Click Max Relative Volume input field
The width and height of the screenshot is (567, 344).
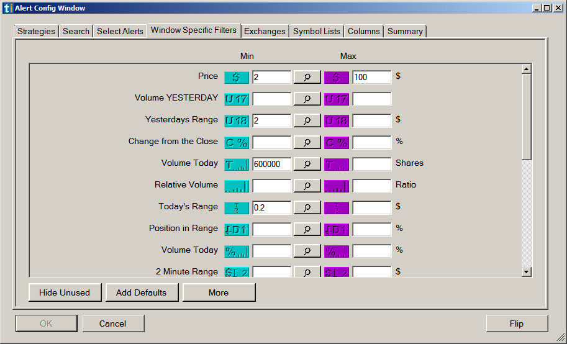point(372,186)
